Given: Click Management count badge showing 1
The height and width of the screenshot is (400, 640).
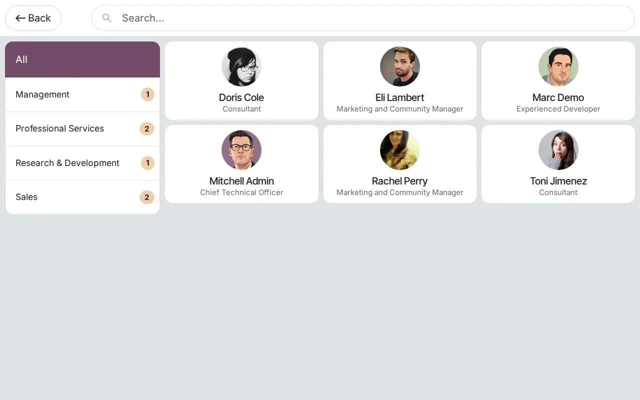Looking at the screenshot, I should pos(147,94).
